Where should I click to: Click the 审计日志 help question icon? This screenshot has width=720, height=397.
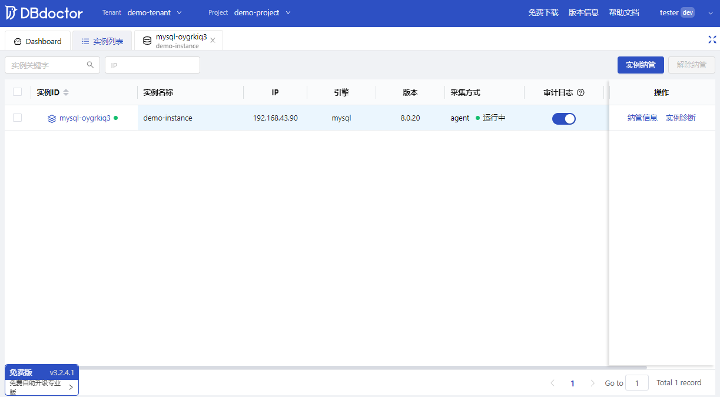click(580, 92)
